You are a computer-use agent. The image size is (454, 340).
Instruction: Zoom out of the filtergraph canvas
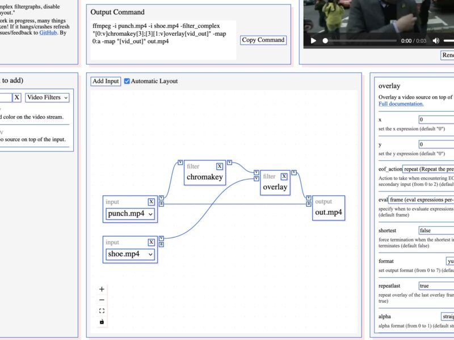[102, 300]
